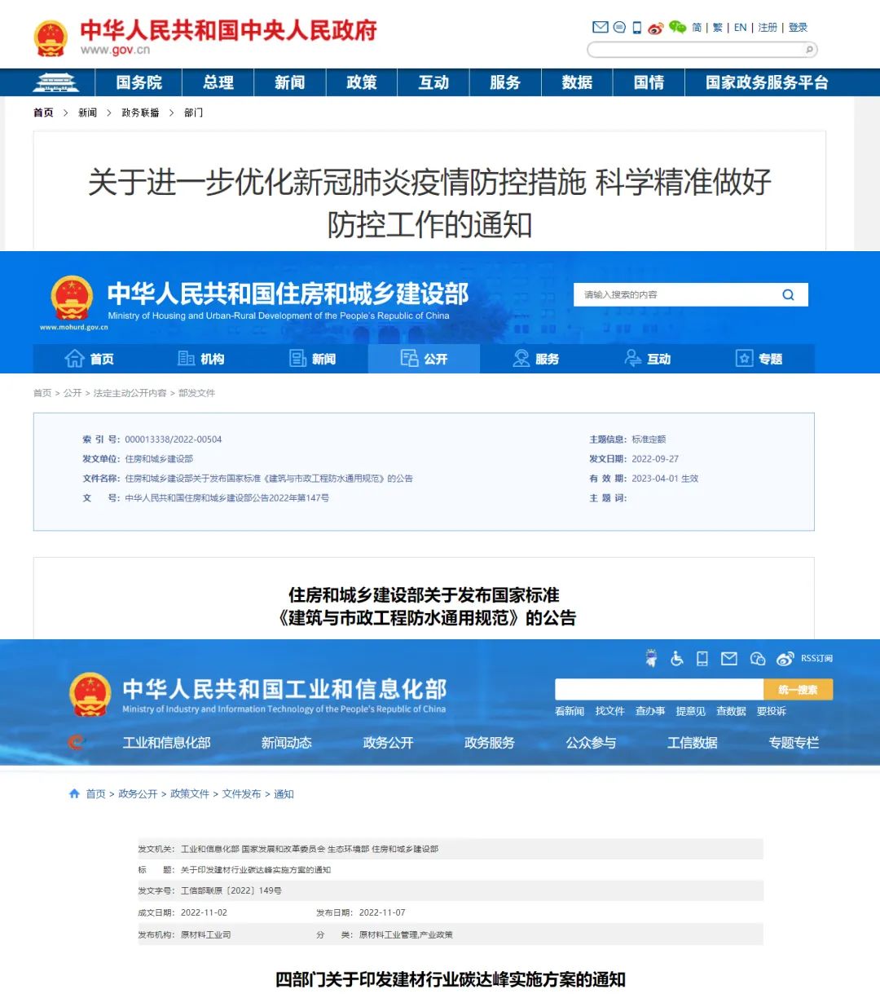Click the wheelchair accessibility icon on MIIT header

677,659
